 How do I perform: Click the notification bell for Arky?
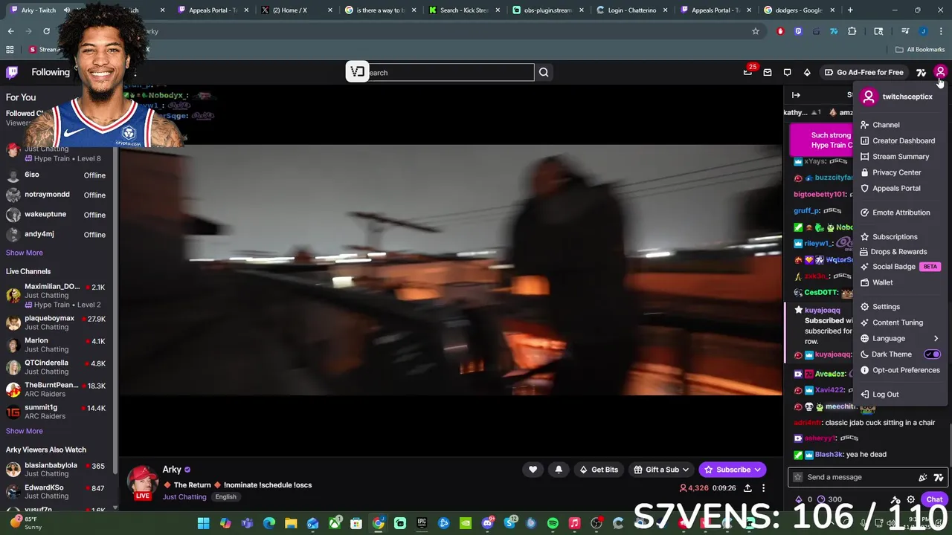click(x=559, y=470)
